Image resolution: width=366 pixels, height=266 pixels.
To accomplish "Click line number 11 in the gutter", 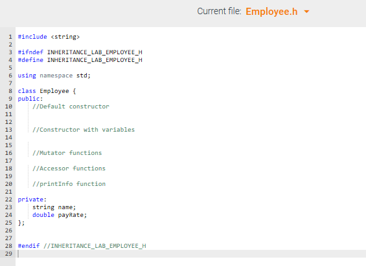I will coord(8,114).
